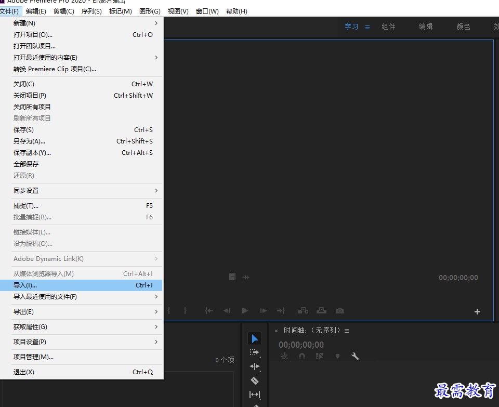This screenshot has width=499, height=407.
Task: Open the 标记(M) menu
Action: pyautogui.click(x=120, y=11)
